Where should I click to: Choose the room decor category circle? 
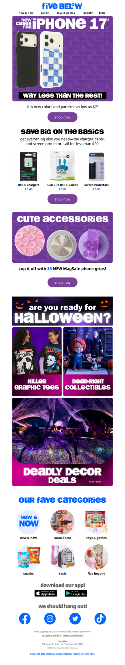tap(62, 522)
